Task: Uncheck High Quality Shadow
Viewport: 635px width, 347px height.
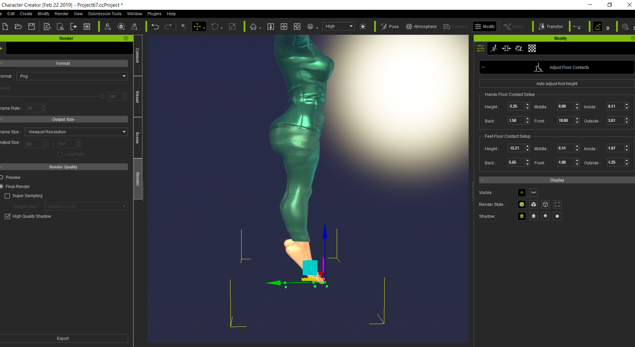Action: [x=7, y=216]
